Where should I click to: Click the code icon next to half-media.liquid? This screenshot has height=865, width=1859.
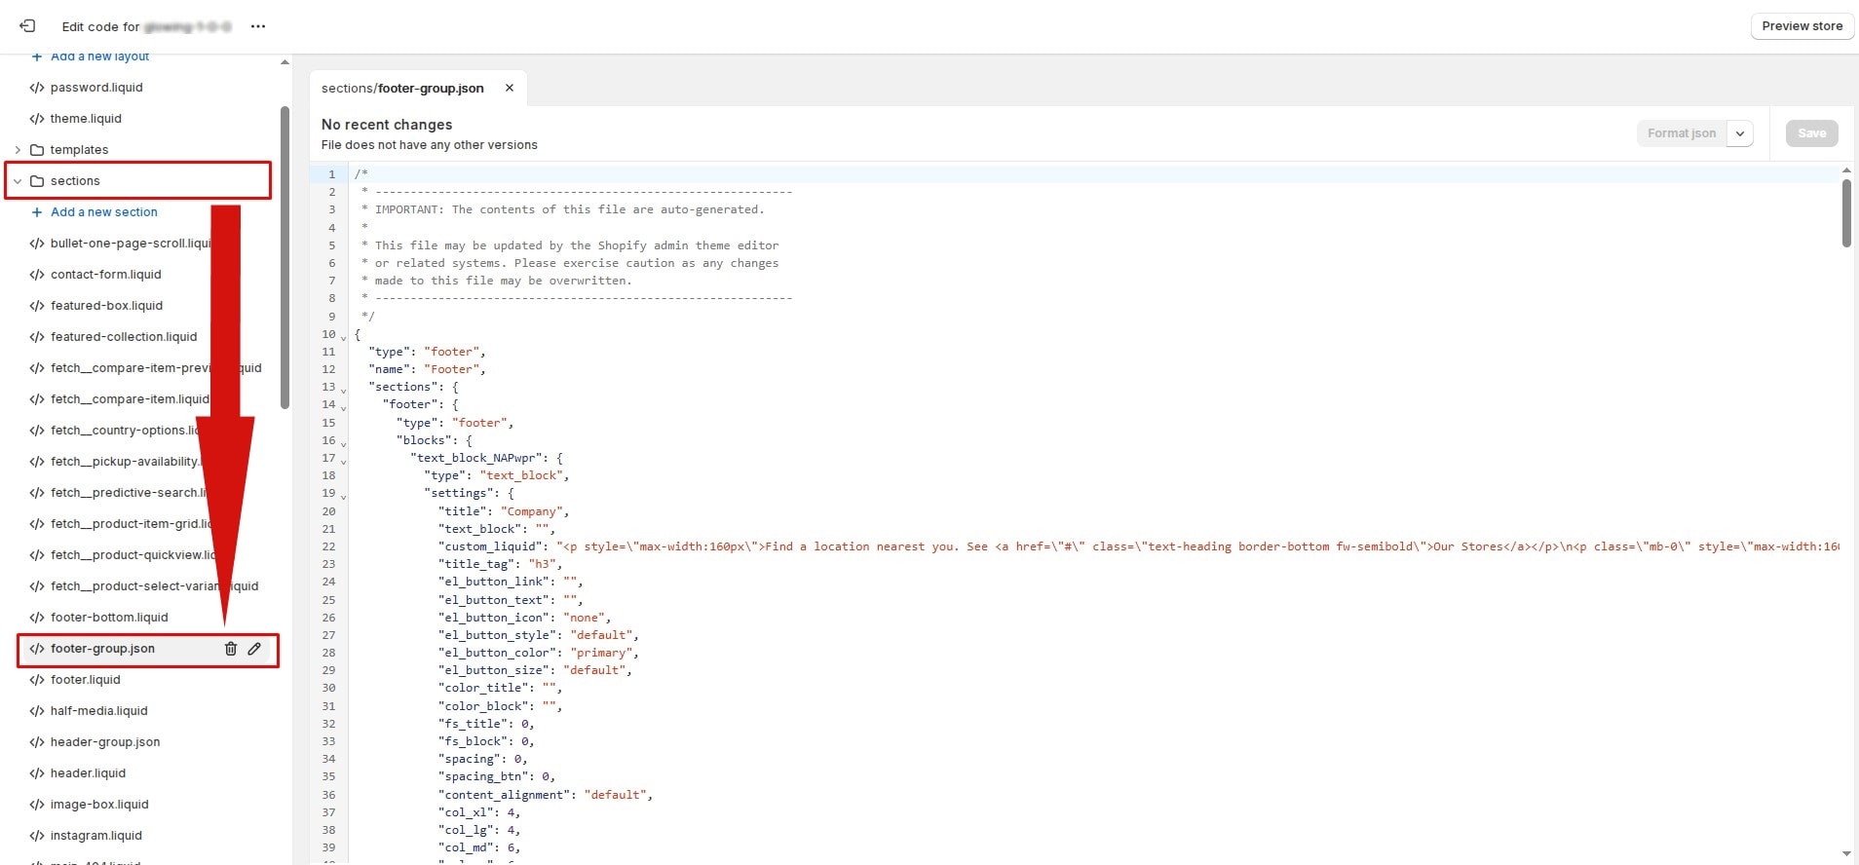click(x=37, y=711)
